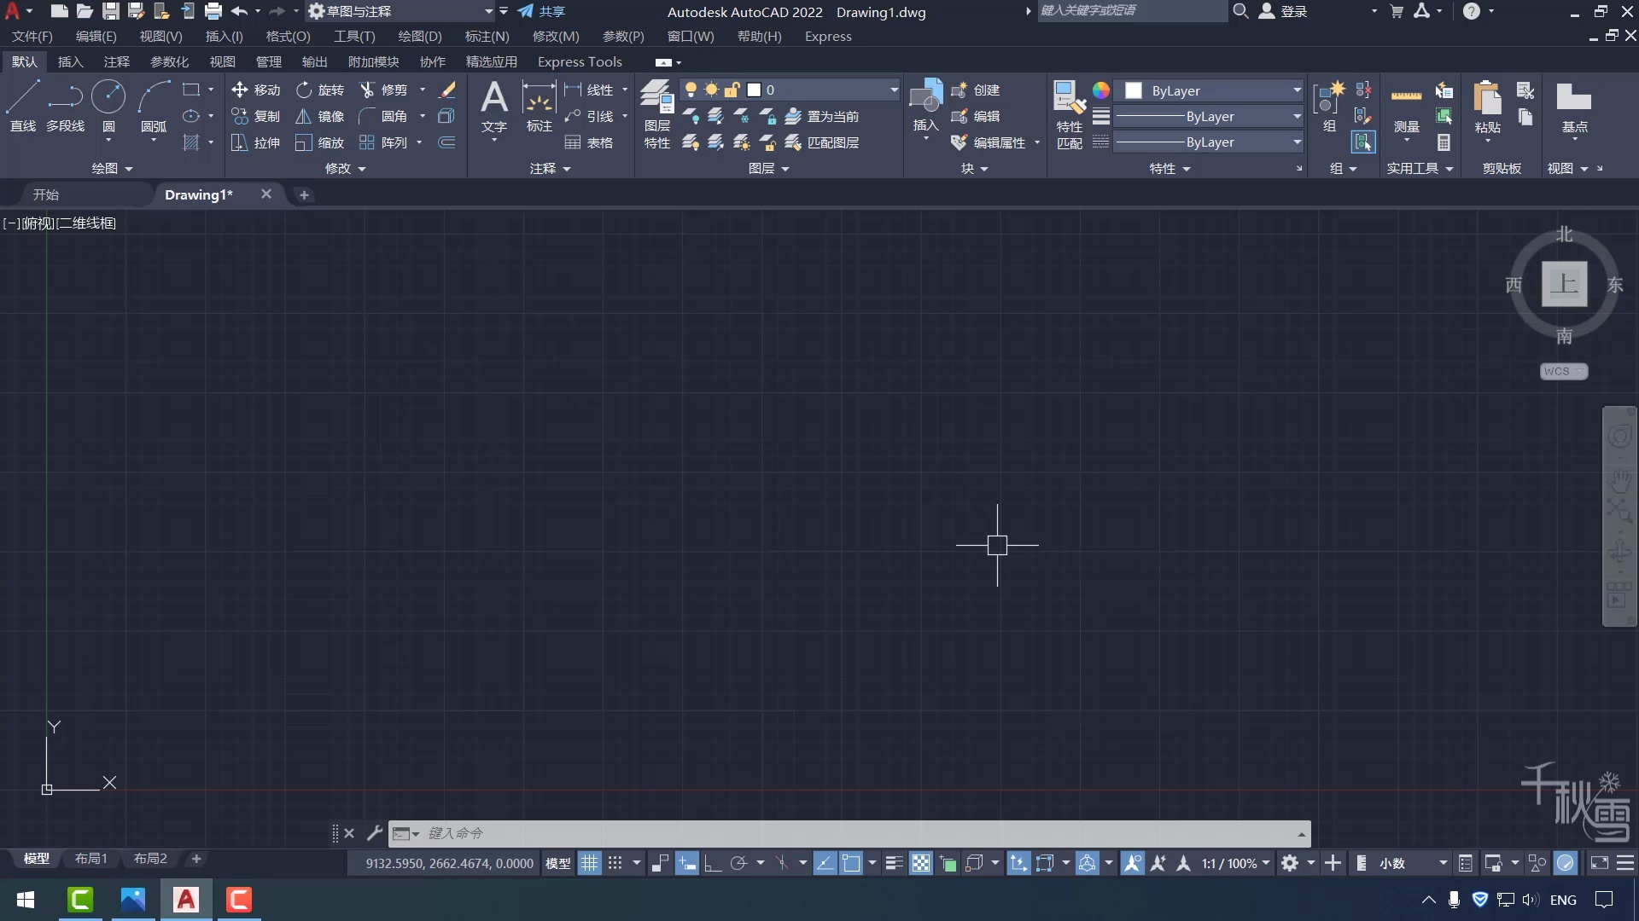This screenshot has width=1639, height=921.
Task: Open the workspace switcher 草图与注释 dropdown
Action: click(401, 11)
